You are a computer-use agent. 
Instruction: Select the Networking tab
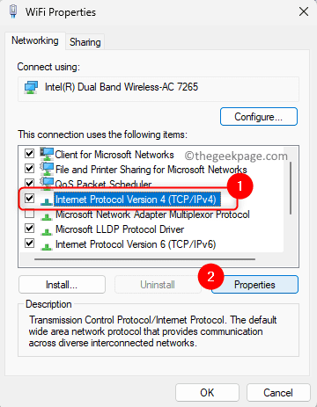coord(35,40)
